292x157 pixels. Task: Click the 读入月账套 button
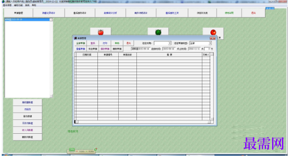pos(27,130)
